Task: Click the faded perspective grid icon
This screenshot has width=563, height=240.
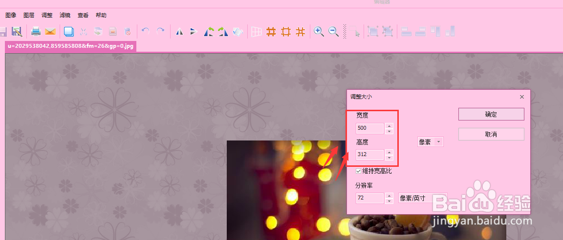Action: click(x=257, y=32)
